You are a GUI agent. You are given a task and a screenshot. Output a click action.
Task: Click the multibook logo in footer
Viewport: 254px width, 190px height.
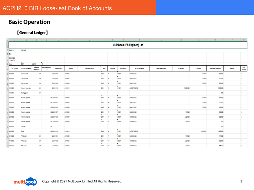(x=25, y=182)
